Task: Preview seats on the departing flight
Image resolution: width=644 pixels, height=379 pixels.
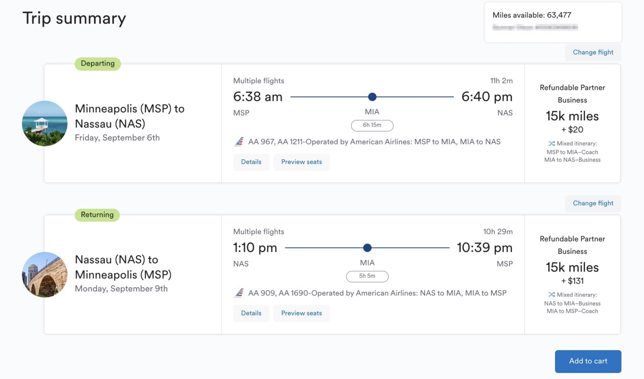Action: [301, 162]
